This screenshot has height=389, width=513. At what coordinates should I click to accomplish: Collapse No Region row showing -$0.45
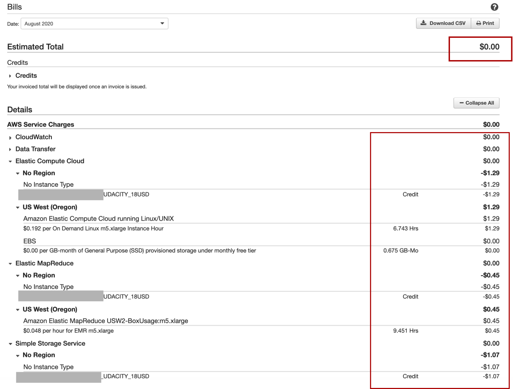[x=18, y=276]
